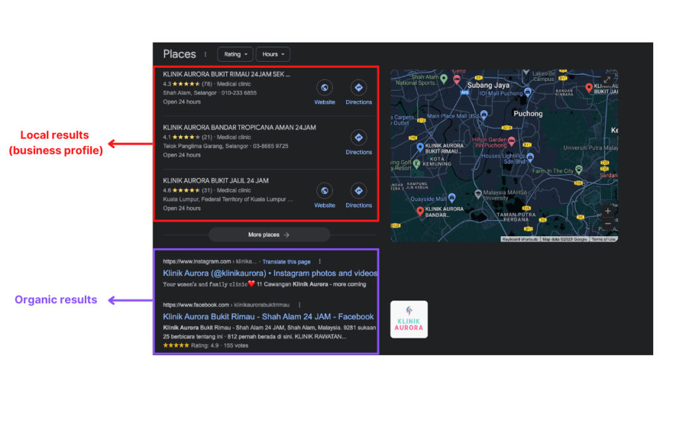
Task: Select Klinik Aurora Bukit Jalil map pin
Action: pyautogui.click(x=589, y=88)
